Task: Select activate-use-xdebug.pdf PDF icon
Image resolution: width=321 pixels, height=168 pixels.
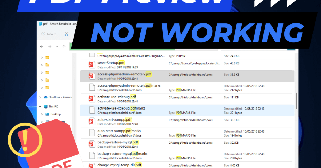Action: [92, 99]
